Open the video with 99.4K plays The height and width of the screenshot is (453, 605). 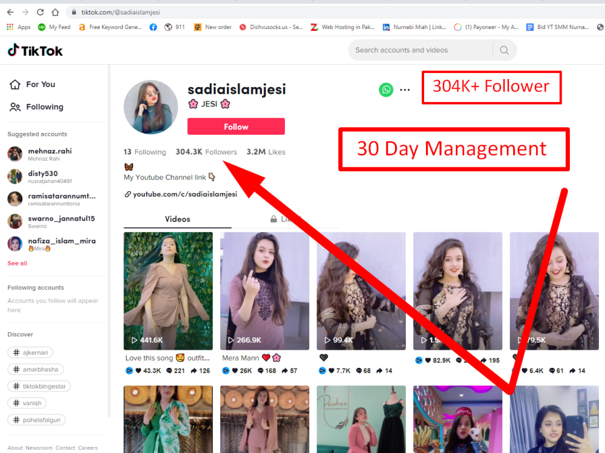tap(361, 291)
